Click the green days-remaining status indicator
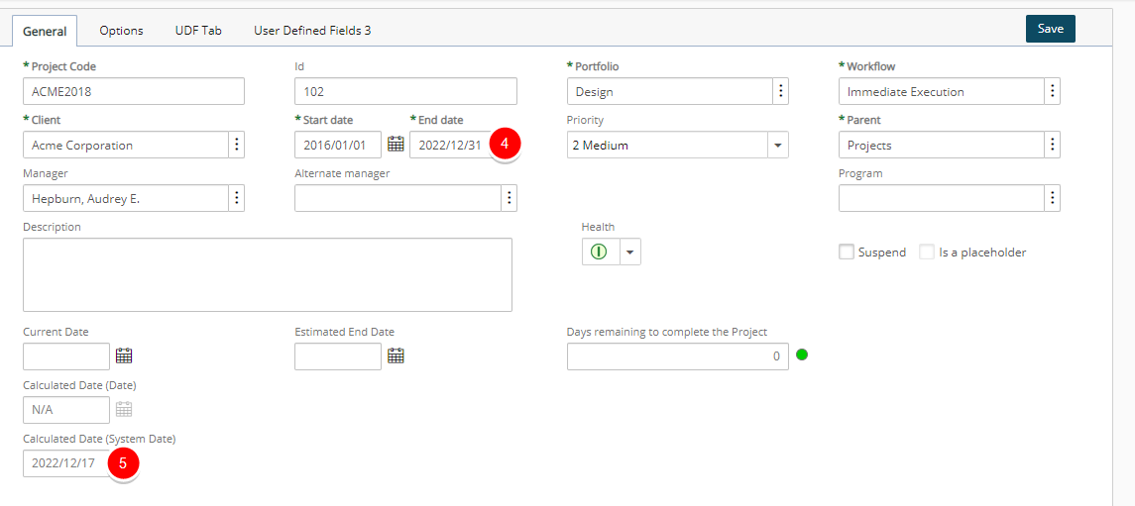 801,354
